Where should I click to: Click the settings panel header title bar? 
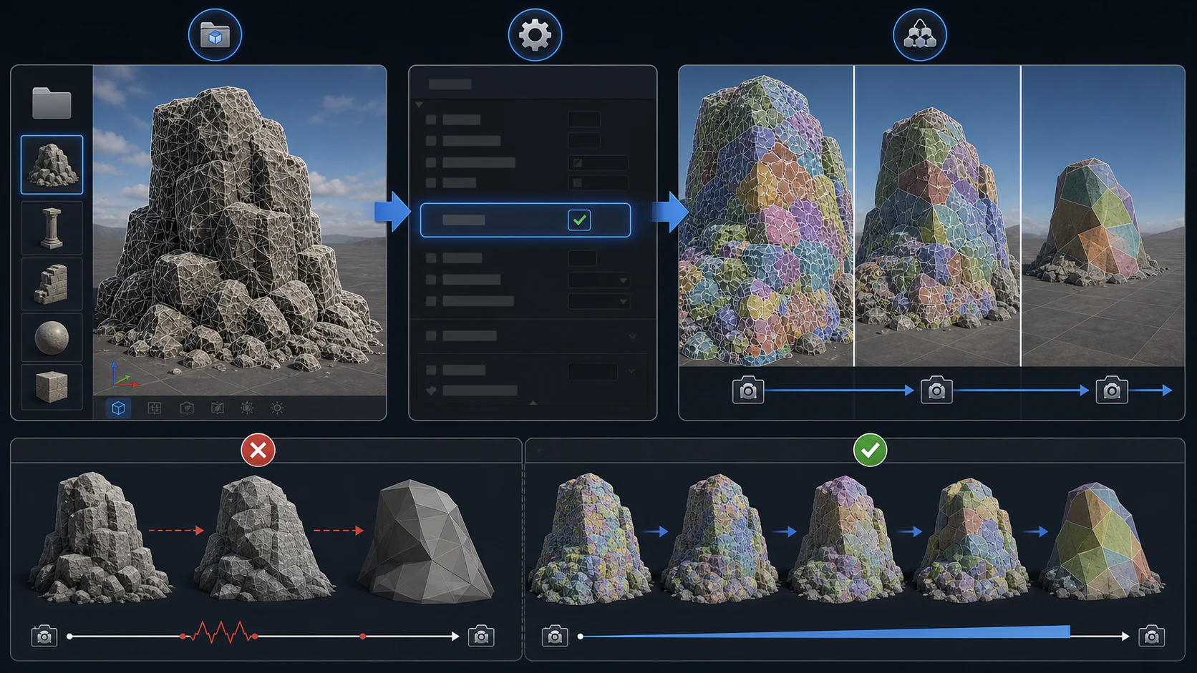click(533, 84)
